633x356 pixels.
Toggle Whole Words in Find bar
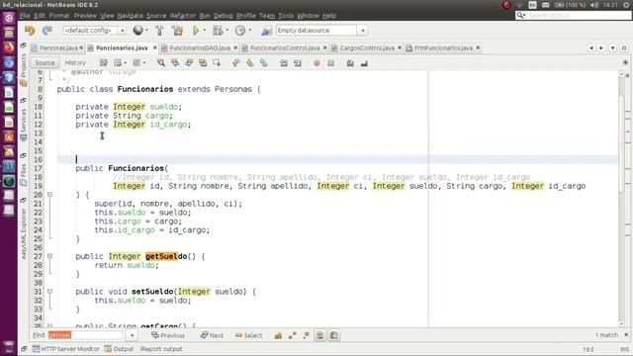[x=293, y=335]
